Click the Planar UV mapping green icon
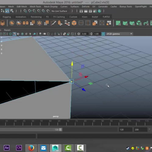Image resolution: width=152 pixels, height=152 pixels. pos(118,23)
